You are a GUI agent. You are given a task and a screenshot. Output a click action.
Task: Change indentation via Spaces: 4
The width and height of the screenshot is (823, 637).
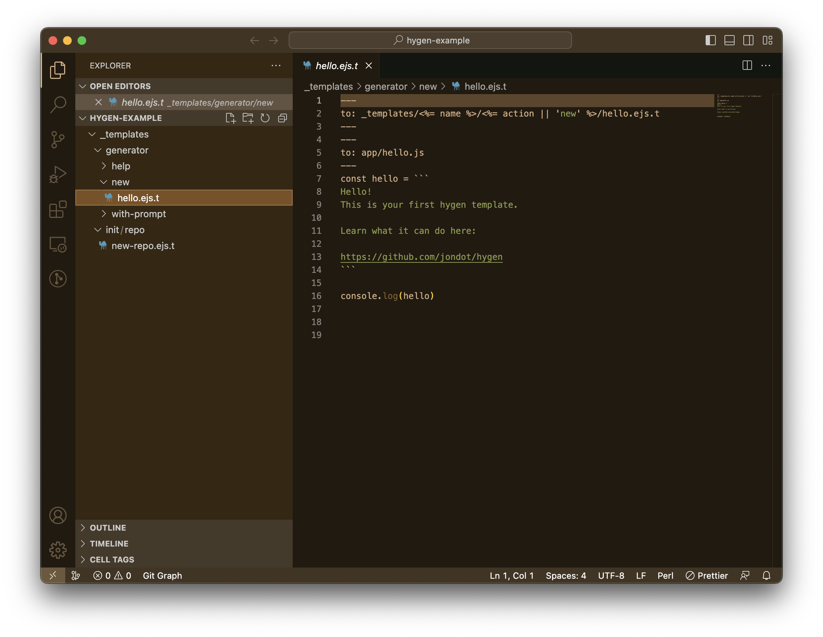(x=565, y=575)
